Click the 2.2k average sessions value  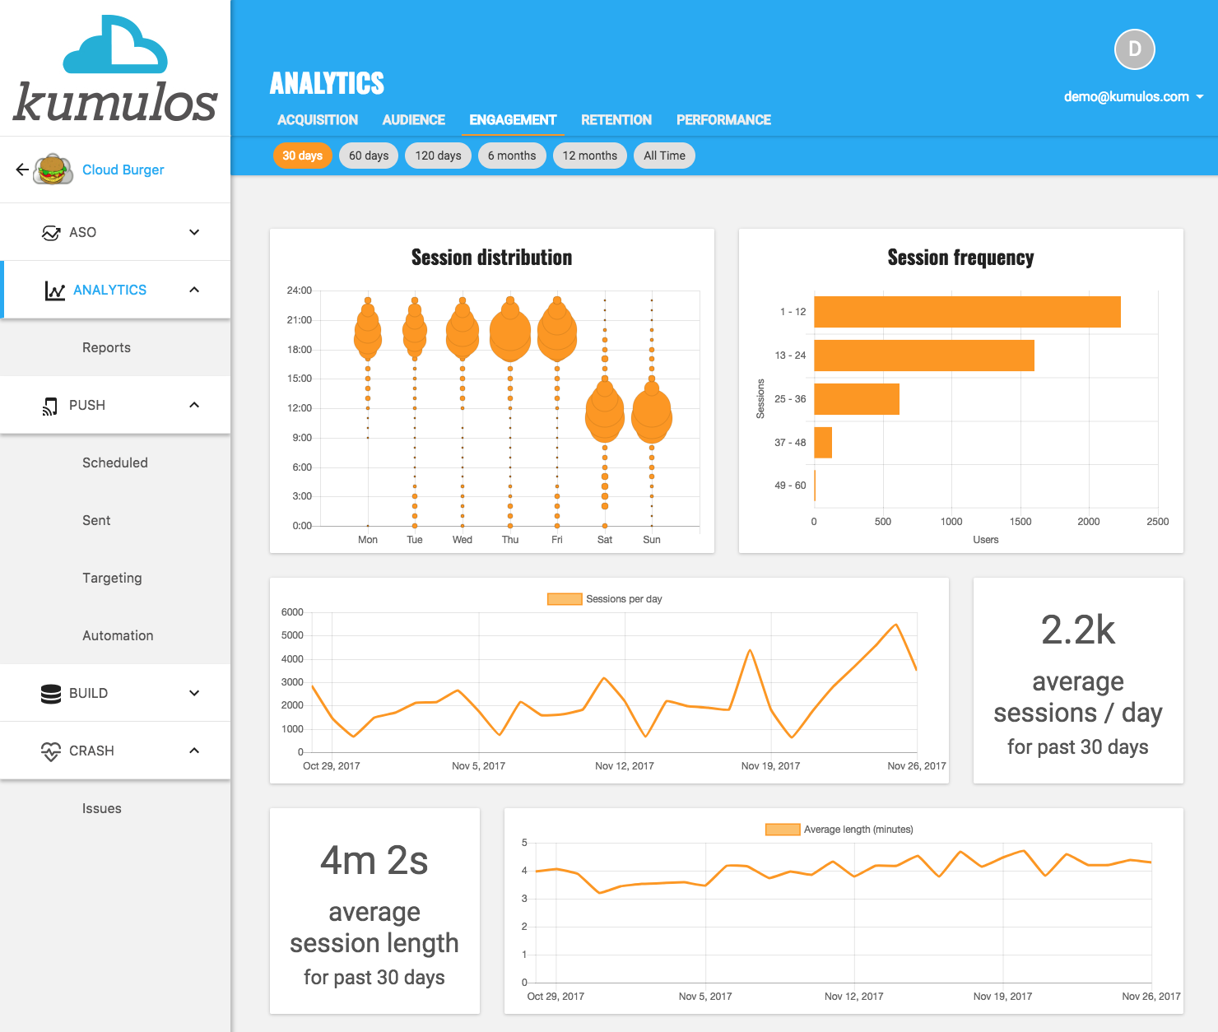[1078, 630]
